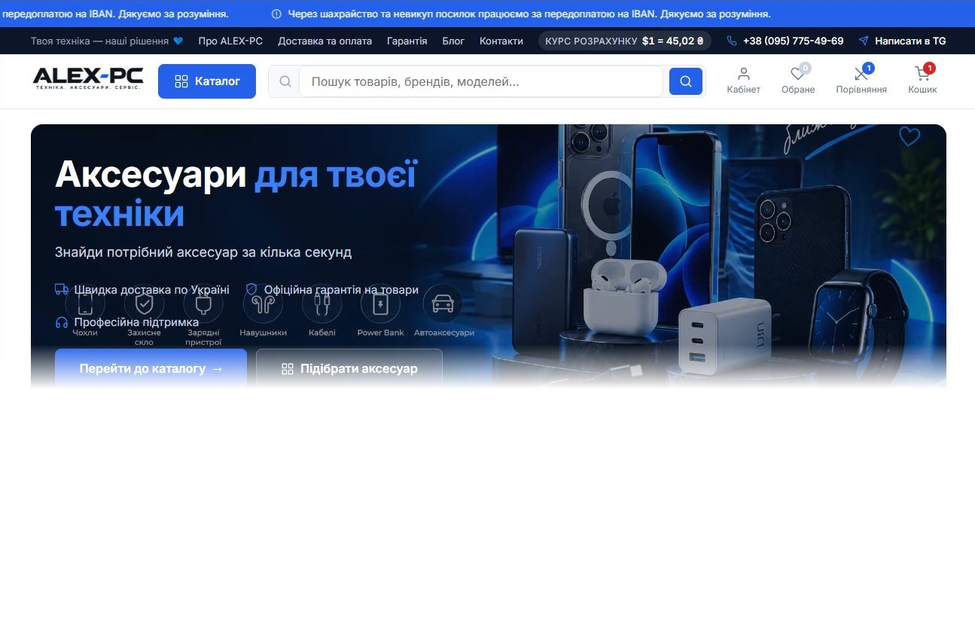Open the Гарантія menu item
This screenshot has height=622, width=975.
click(x=407, y=41)
